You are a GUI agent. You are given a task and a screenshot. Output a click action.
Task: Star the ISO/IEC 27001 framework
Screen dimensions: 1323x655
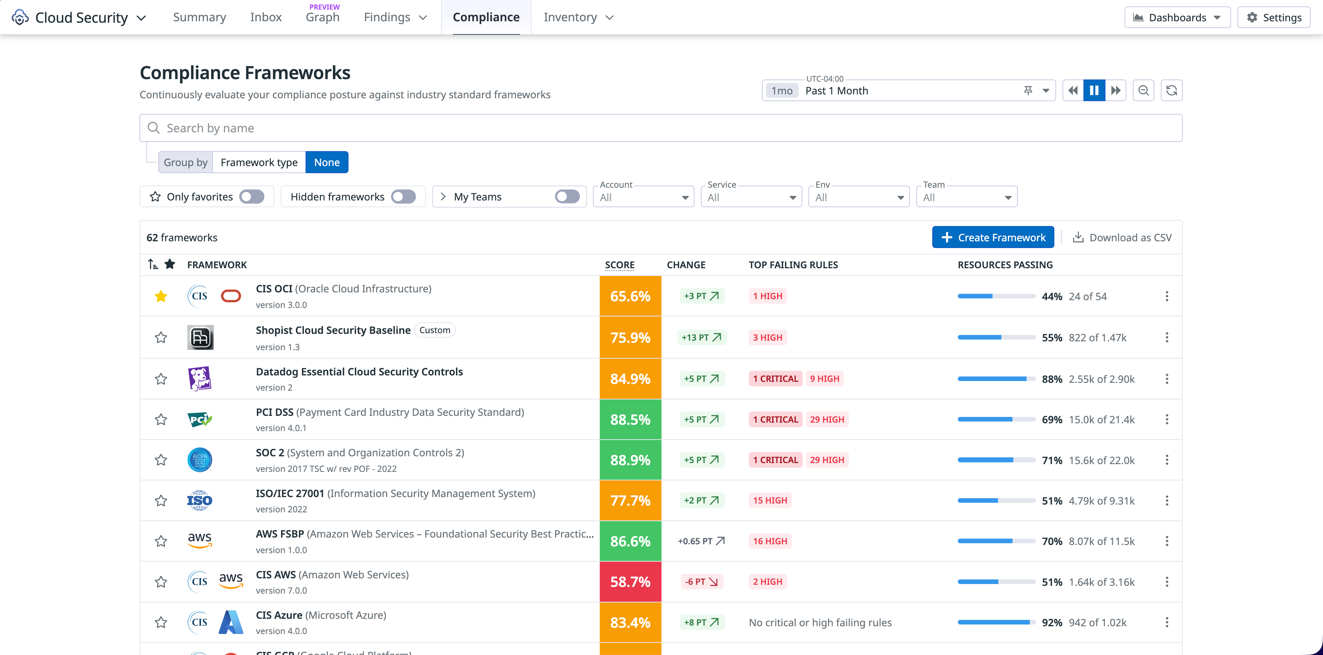pos(161,501)
